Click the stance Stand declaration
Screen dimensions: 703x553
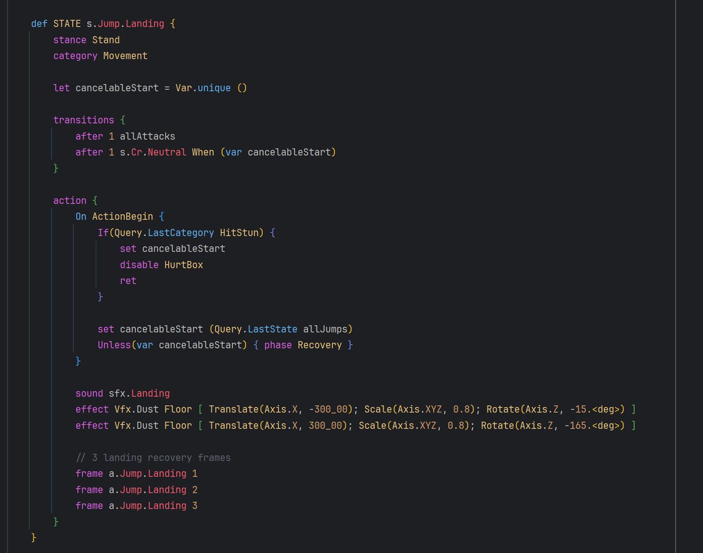86,40
